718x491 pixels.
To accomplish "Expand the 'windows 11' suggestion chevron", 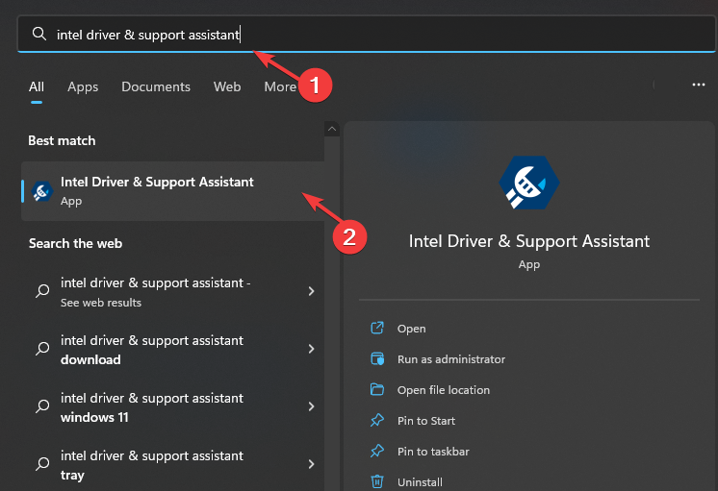I will click(312, 406).
